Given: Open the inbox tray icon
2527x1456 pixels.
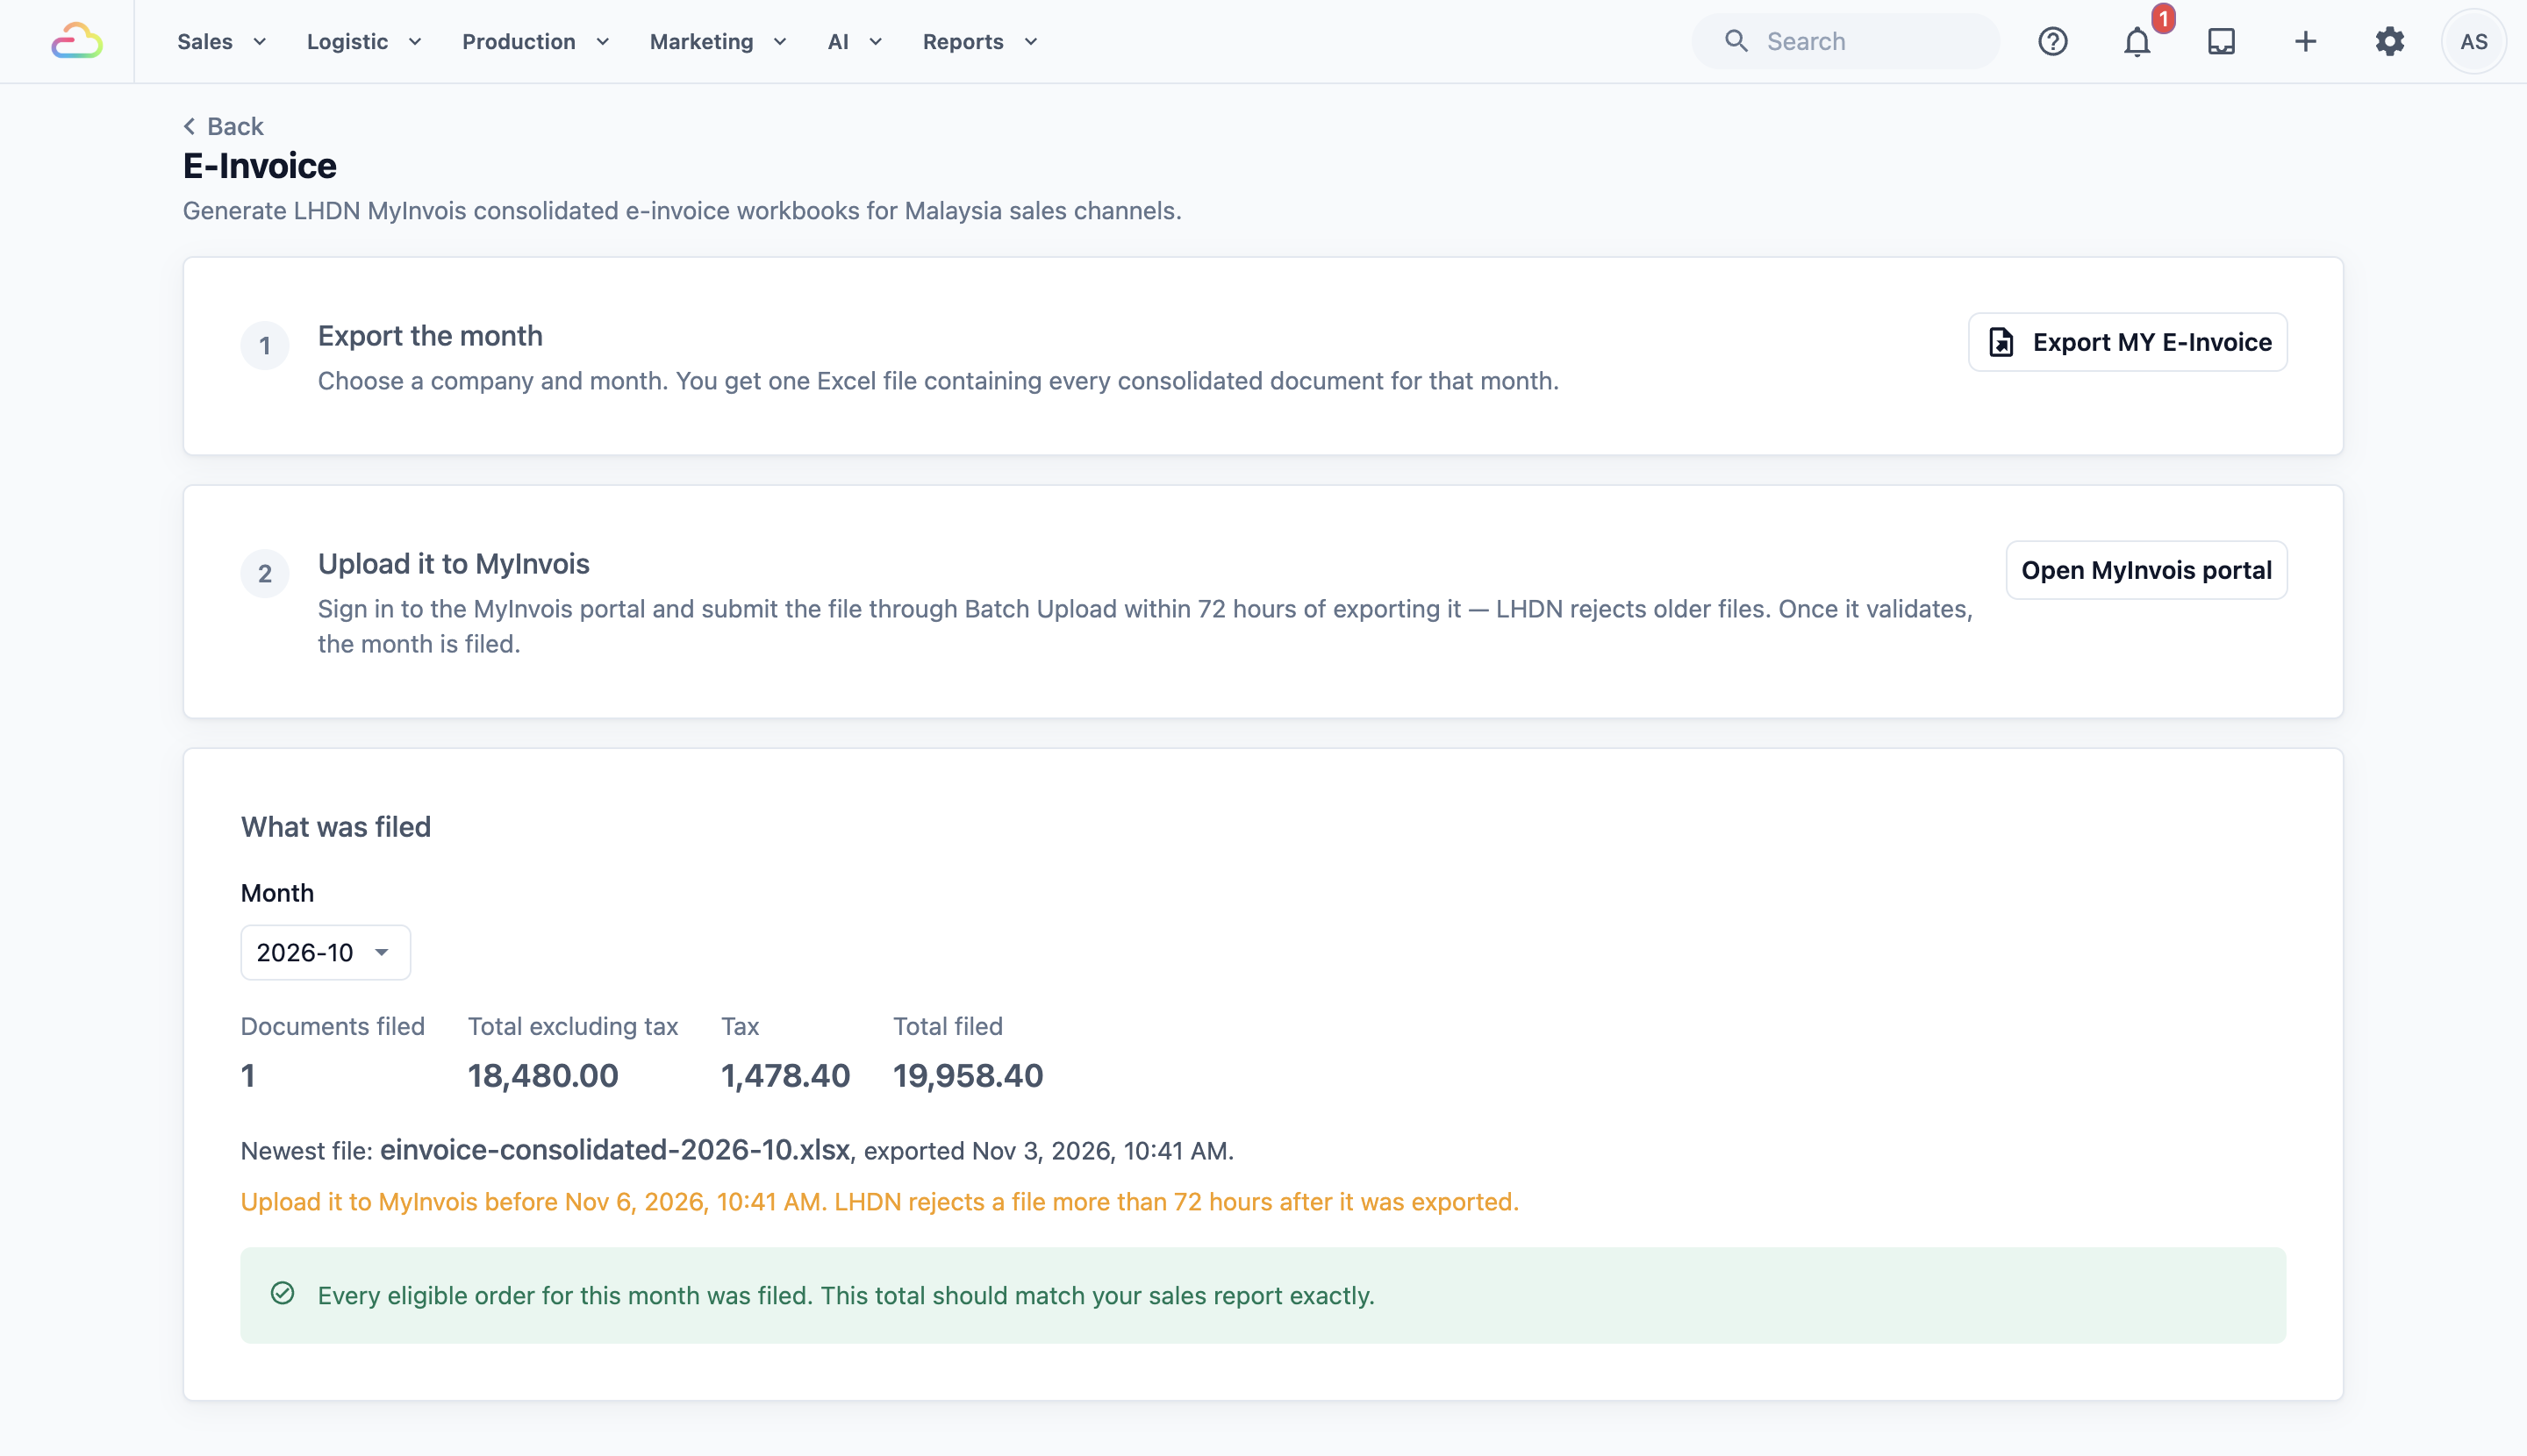Looking at the screenshot, I should point(2221,41).
